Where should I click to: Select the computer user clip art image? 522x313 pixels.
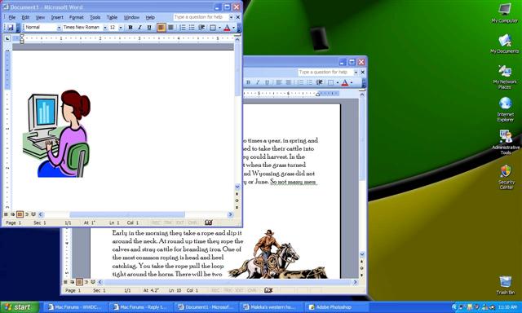point(56,134)
